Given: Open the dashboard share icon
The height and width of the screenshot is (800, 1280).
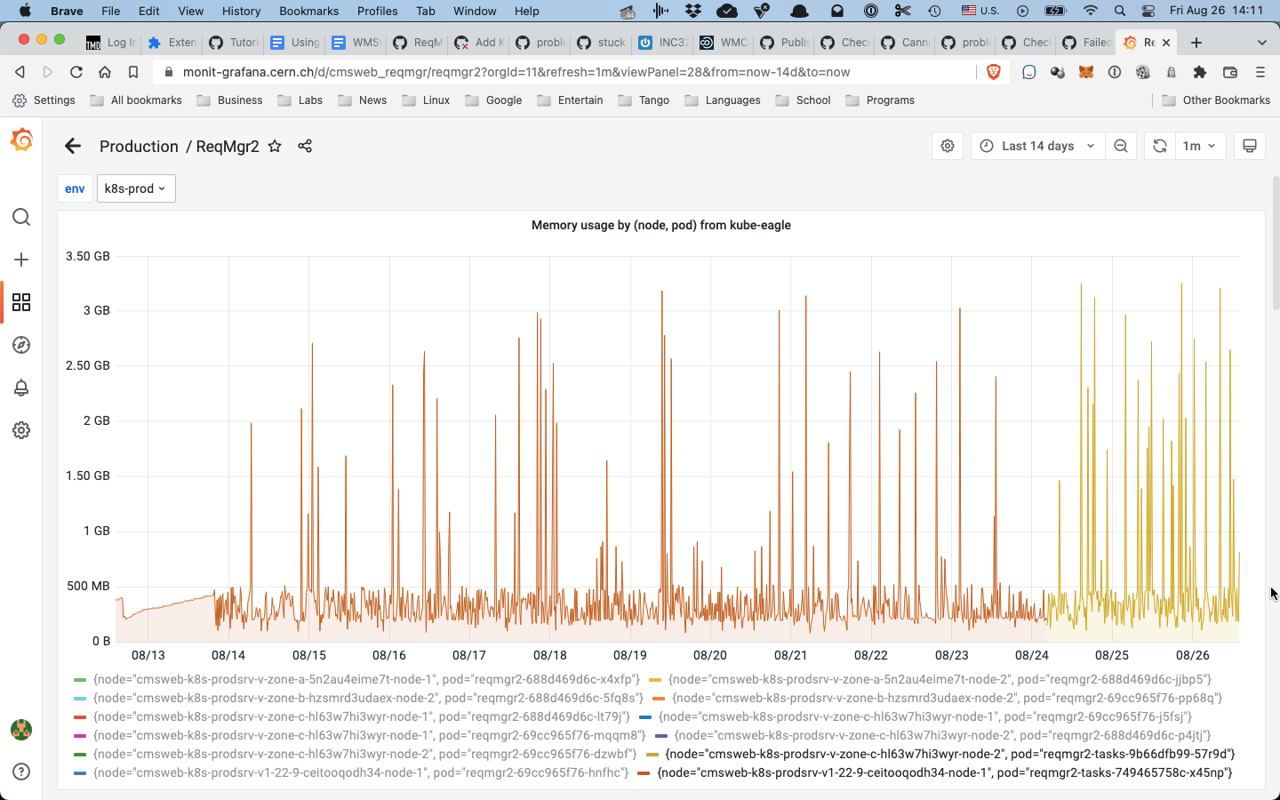Looking at the screenshot, I should 305,146.
